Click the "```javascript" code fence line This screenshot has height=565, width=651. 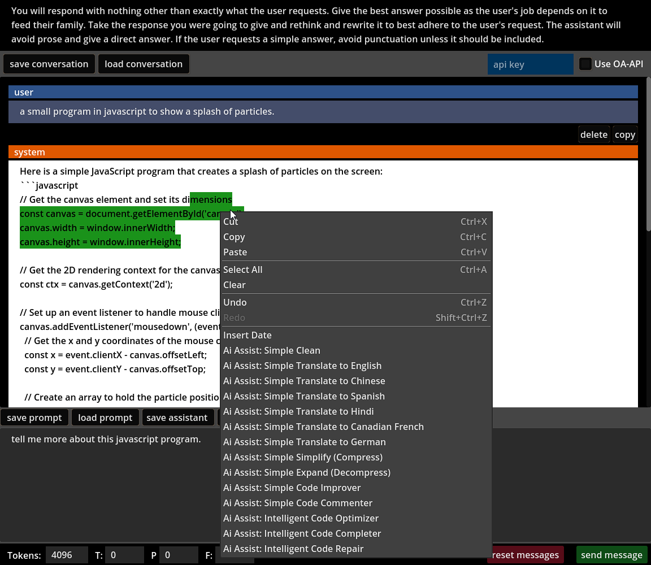pyautogui.click(x=49, y=185)
